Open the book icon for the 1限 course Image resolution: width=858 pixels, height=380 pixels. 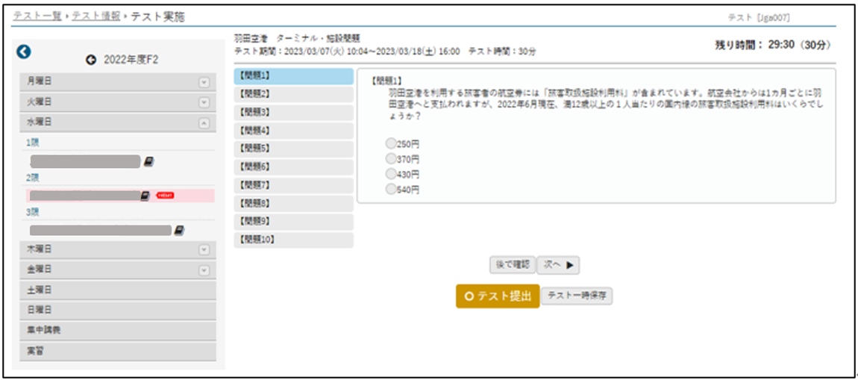point(148,161)
